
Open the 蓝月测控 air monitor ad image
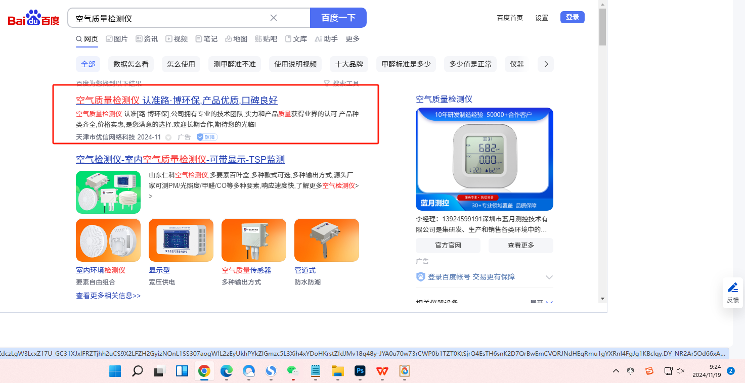485,159
